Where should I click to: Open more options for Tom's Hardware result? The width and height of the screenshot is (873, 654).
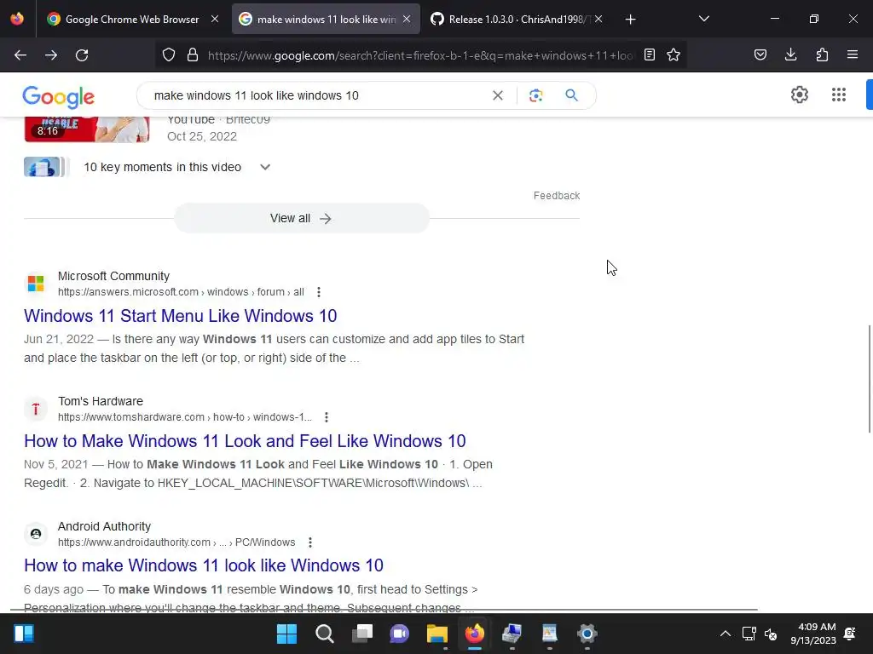(327, 417)
